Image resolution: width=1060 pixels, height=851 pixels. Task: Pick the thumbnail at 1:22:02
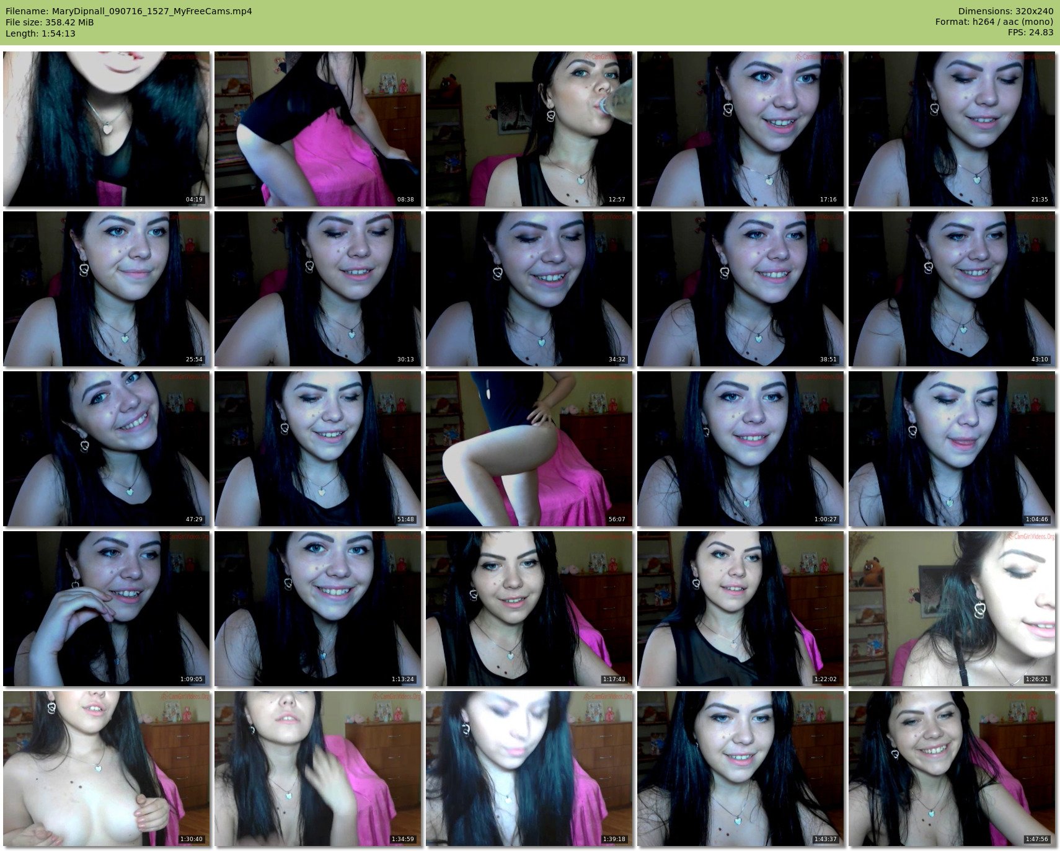(x=741, y=609)
